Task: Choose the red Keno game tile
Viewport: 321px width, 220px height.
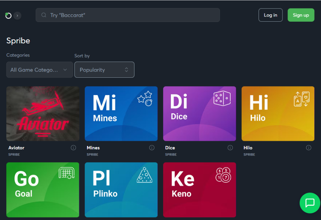Action: 199,190
